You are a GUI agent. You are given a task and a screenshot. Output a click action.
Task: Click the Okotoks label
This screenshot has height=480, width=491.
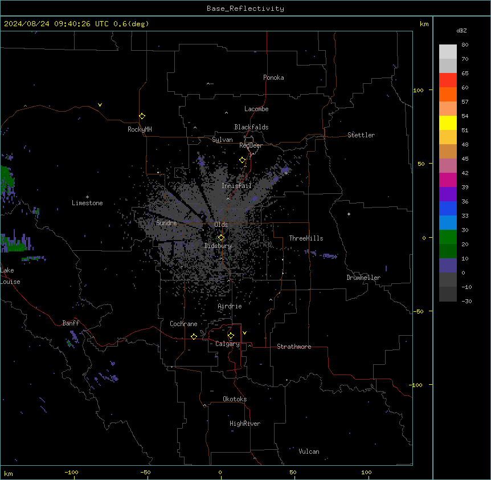point(235,399)
